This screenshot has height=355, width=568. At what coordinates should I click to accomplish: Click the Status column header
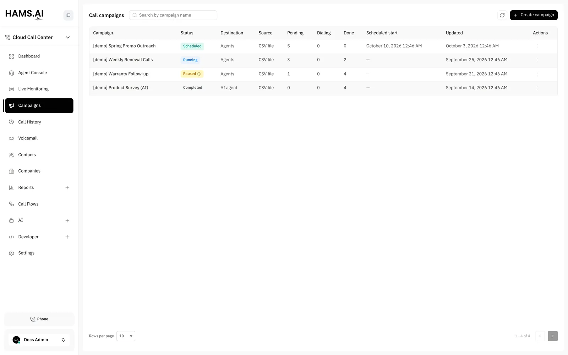[187, 33]
